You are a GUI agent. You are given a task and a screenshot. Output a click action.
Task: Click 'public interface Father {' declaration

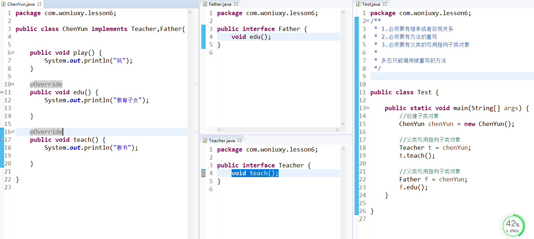point(262,29)
